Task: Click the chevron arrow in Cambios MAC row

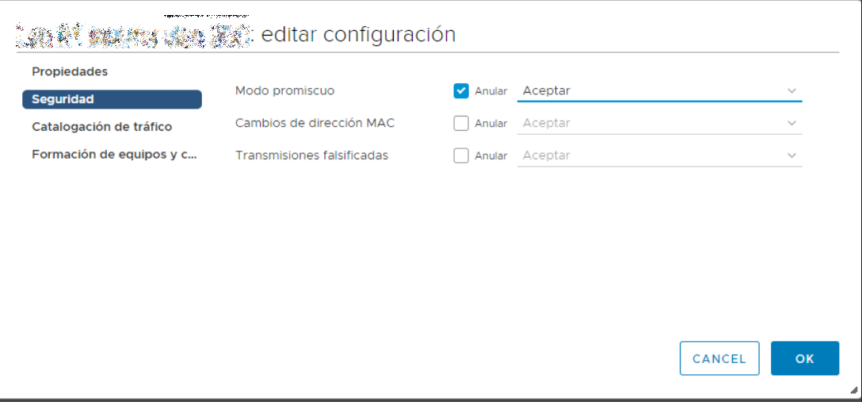Action: tap(791, 123)
